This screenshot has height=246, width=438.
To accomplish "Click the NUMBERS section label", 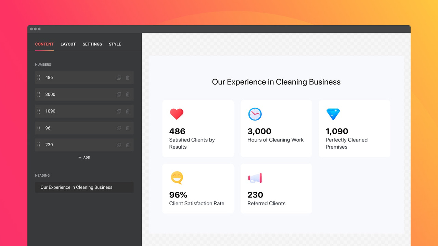I will click(43, 65).
